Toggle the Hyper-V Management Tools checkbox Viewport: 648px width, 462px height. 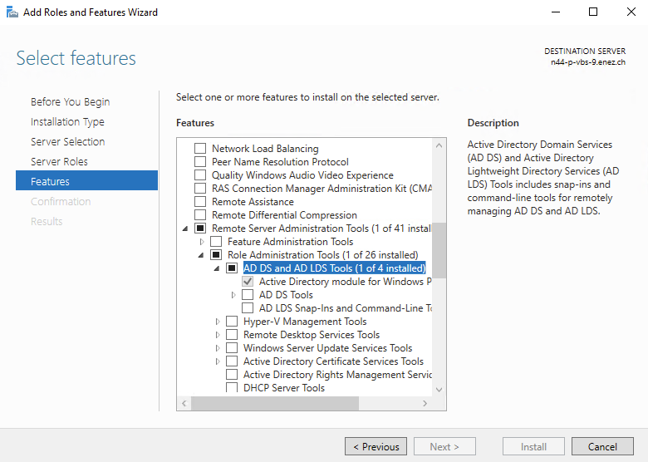pyautogui.click(x=232, y=322)
